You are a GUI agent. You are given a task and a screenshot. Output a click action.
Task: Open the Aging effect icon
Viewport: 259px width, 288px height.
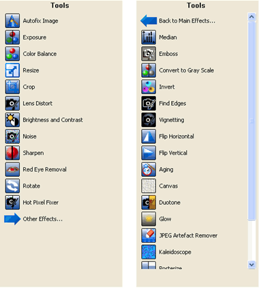coord(149,169)
